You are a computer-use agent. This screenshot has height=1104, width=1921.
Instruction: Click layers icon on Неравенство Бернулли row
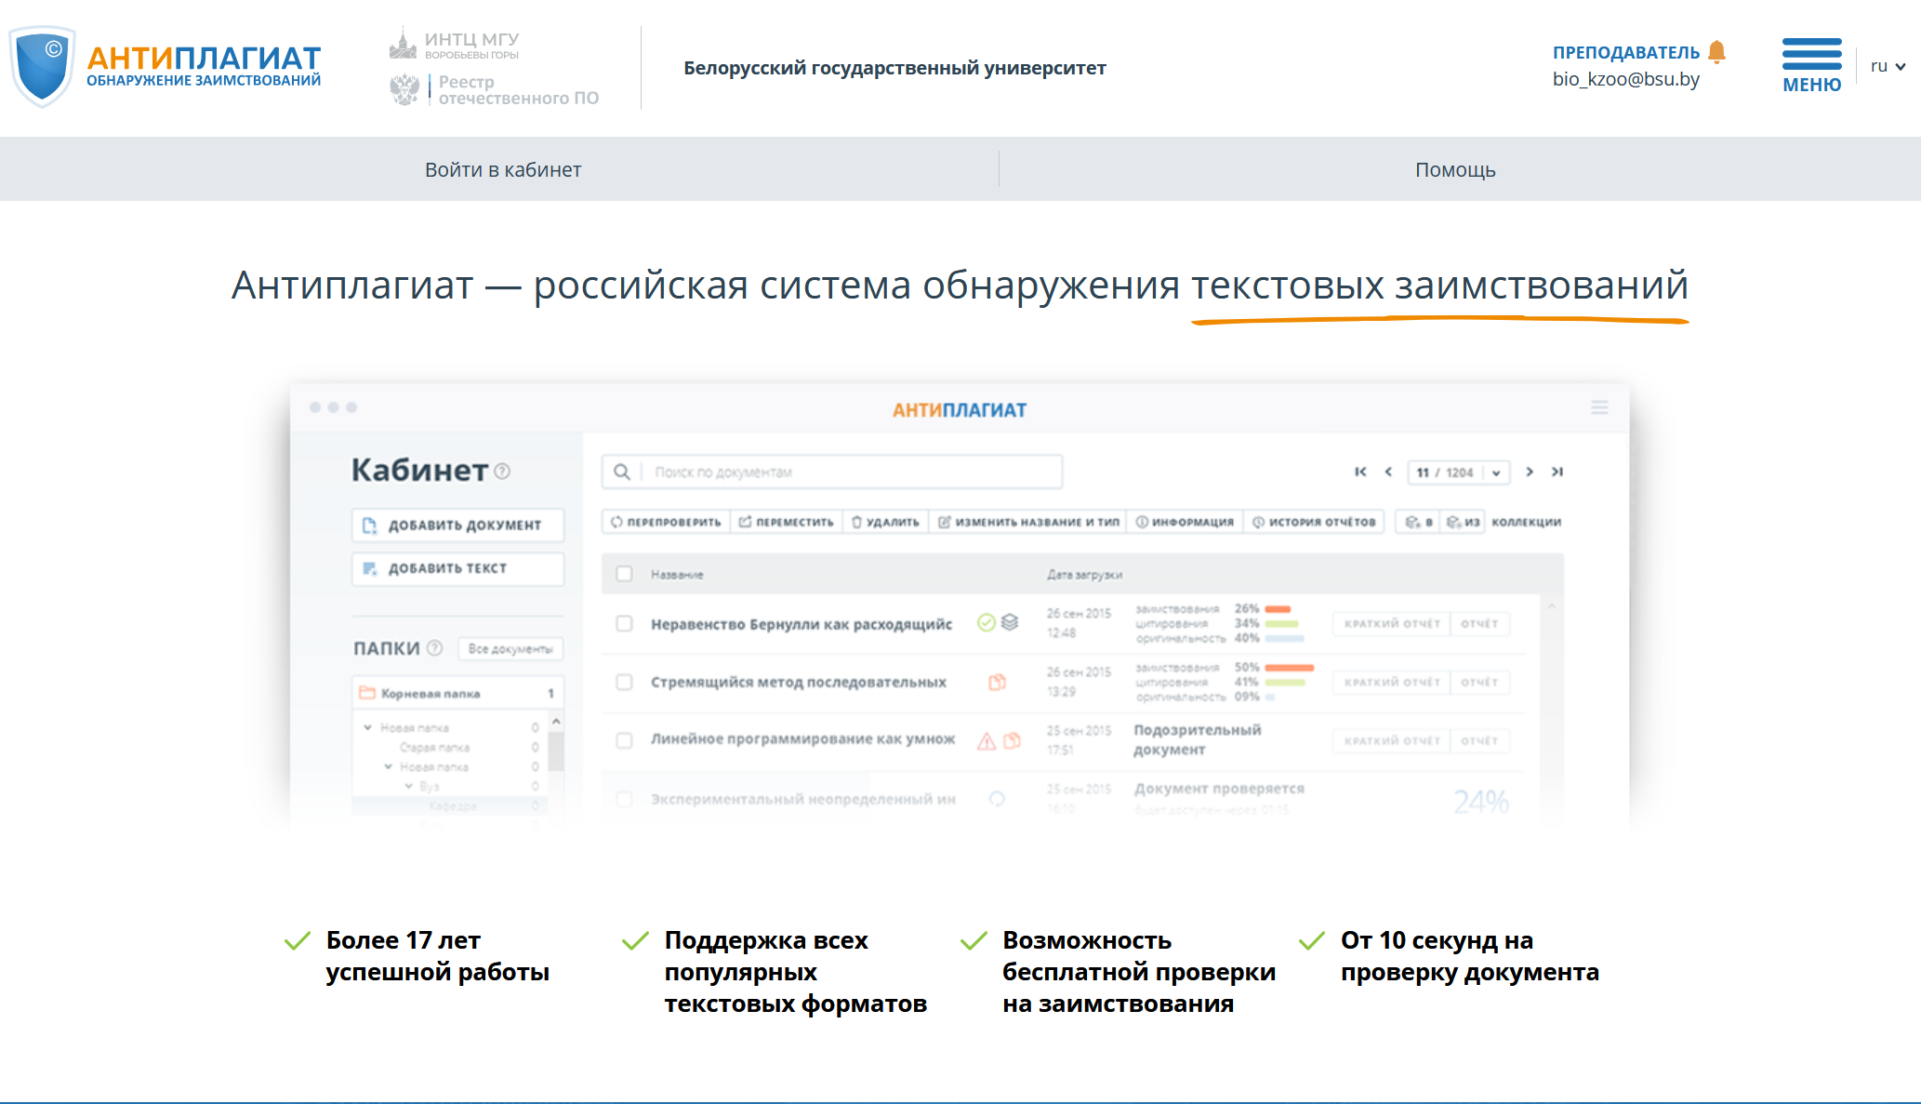1010,622
